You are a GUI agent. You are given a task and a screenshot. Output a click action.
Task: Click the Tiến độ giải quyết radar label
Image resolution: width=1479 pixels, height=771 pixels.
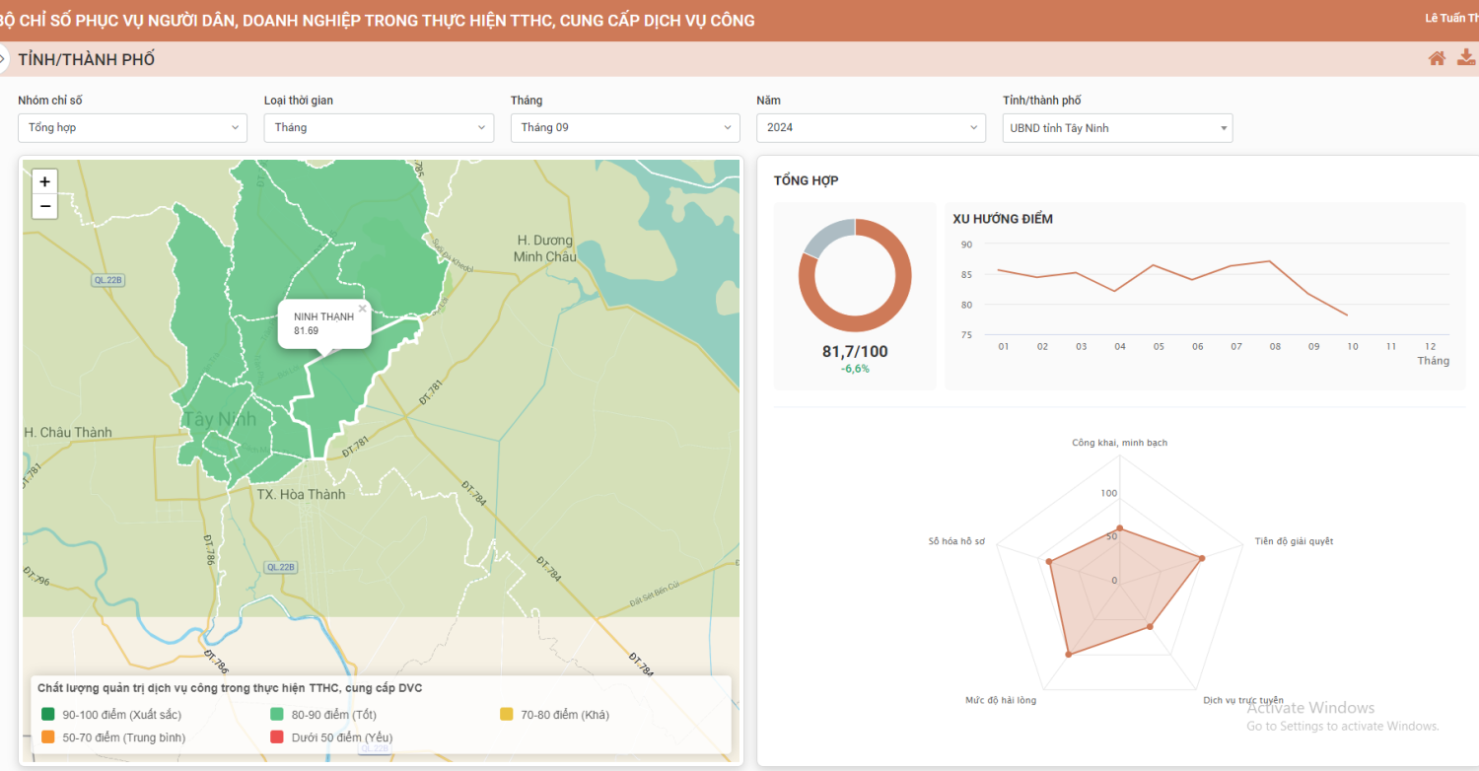[x=1294, y=541]
